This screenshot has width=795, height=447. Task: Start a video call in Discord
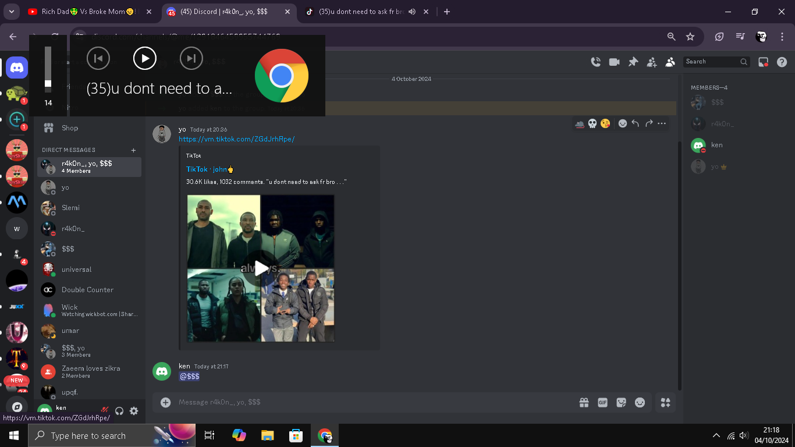[614, 62]
